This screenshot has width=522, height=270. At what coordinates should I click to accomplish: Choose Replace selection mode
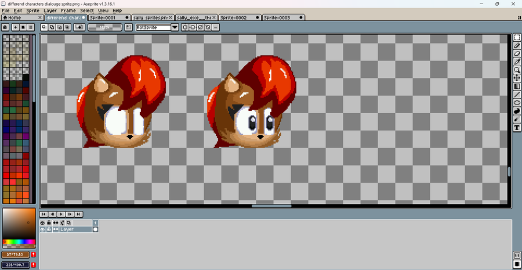(44, 27)
